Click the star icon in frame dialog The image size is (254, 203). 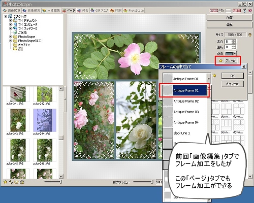[x=214, y=76]
